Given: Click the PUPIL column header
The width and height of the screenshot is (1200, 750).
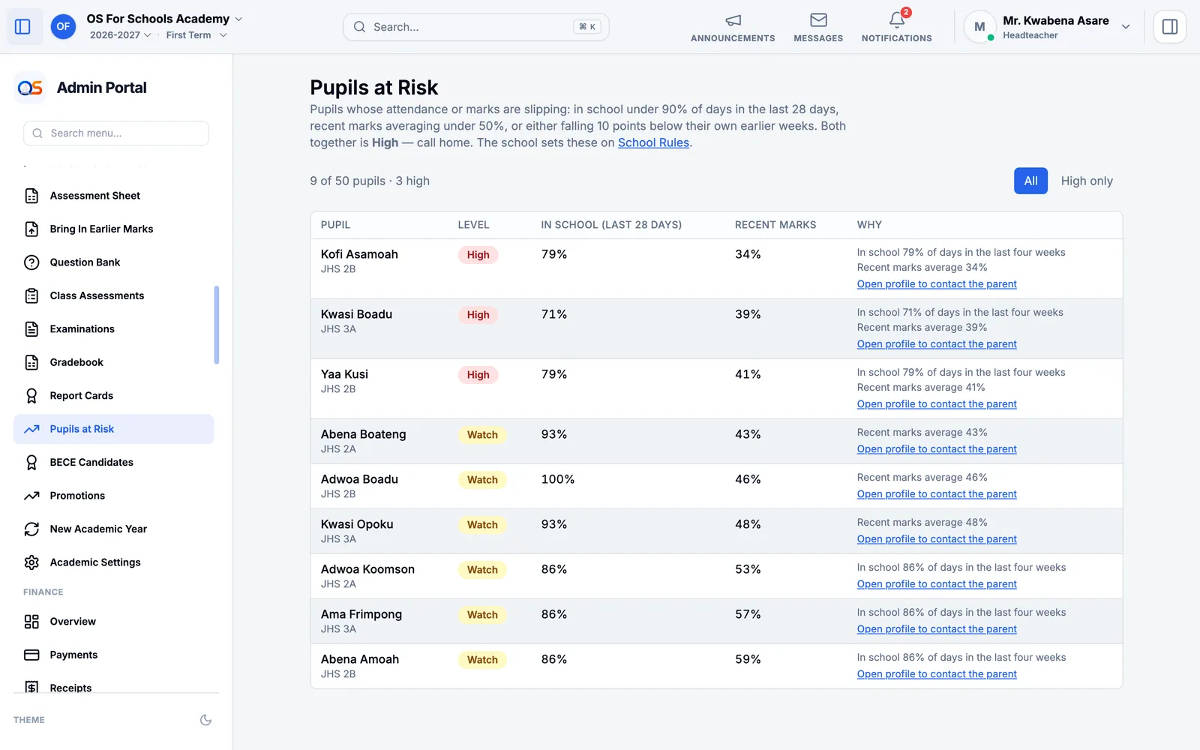Looking at the screenshot, I should pyautogui.click(x=335, y=225).
